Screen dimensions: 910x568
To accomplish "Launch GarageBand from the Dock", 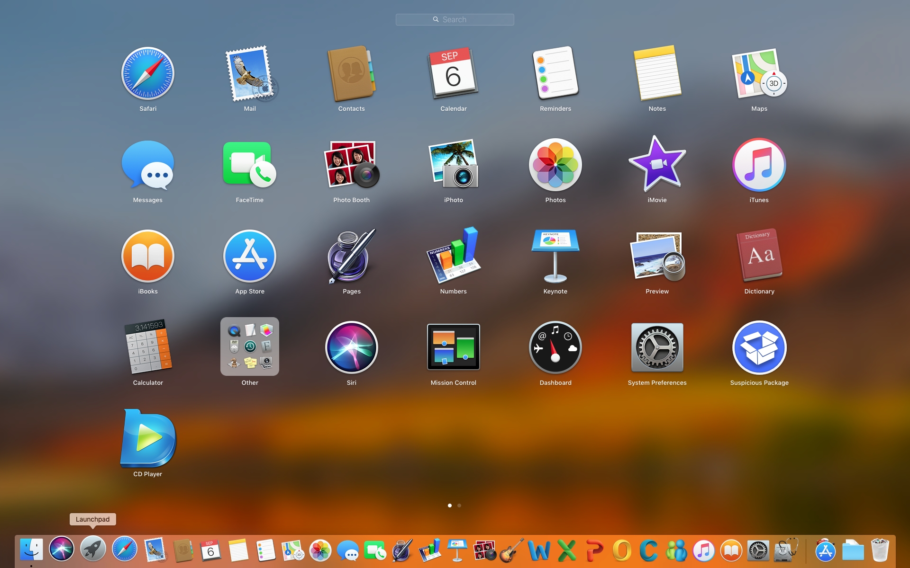I will click(x=512, y=550).
